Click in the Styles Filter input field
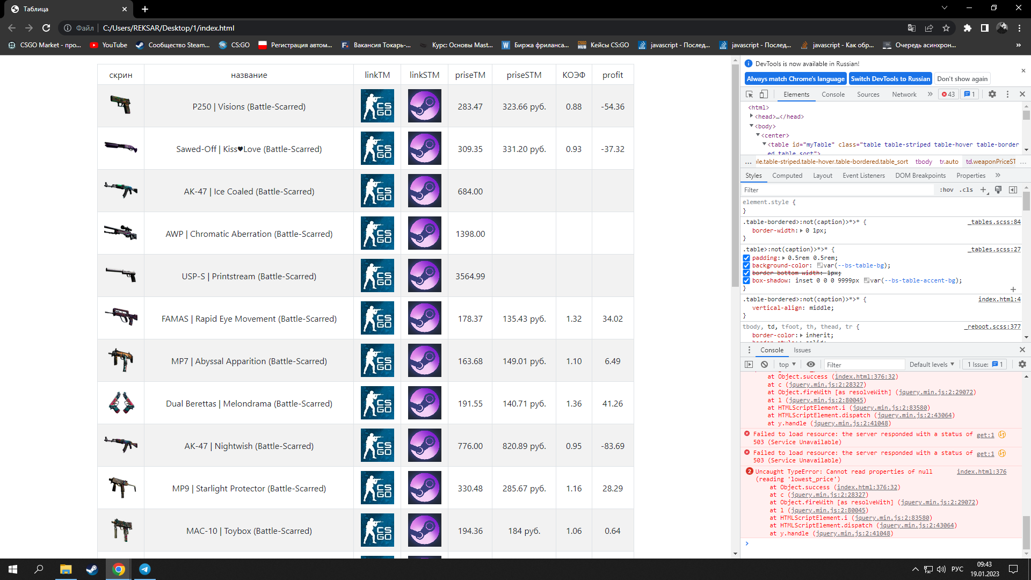Image resolution: width=1031 pixels, height=580 pixels. pos(838,190)
